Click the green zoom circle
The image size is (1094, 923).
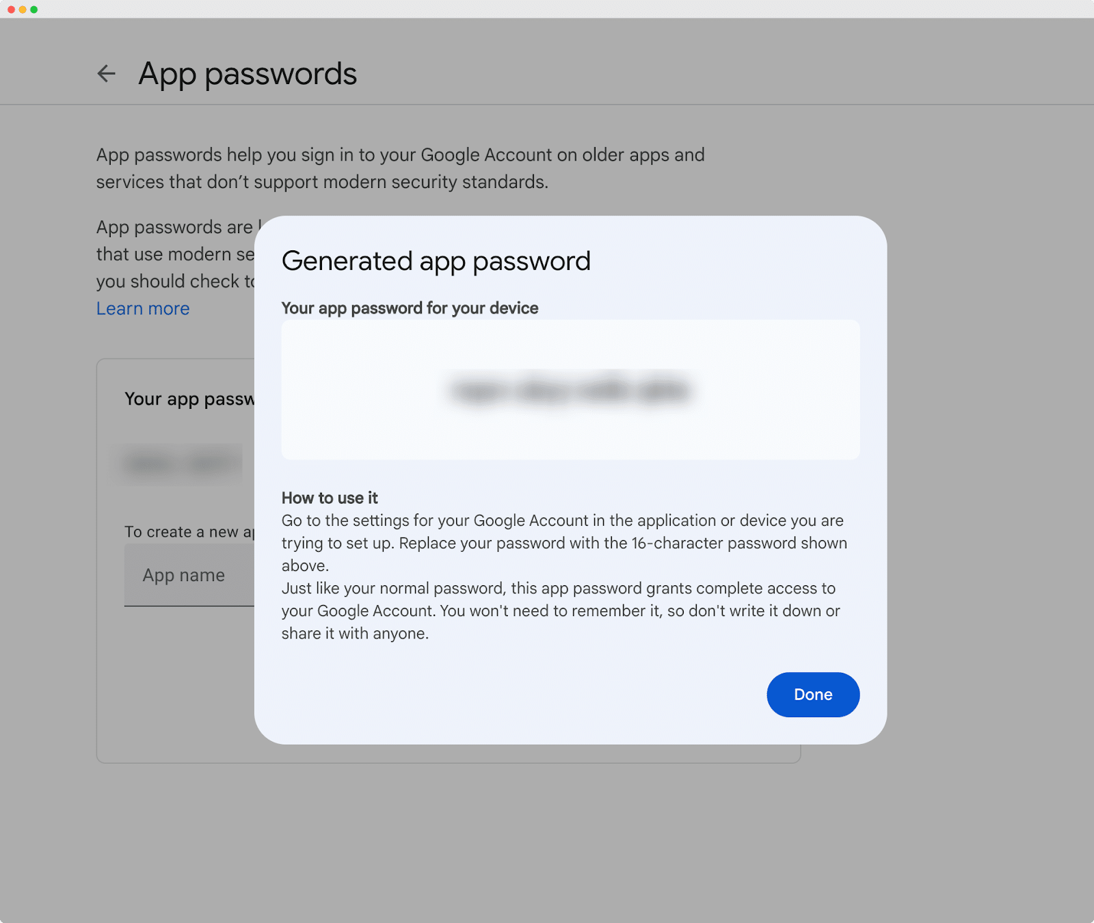click(32, 10)
